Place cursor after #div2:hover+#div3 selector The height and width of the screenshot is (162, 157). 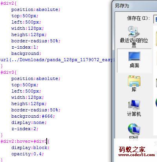pyautogui.click(x=47, y=141)
